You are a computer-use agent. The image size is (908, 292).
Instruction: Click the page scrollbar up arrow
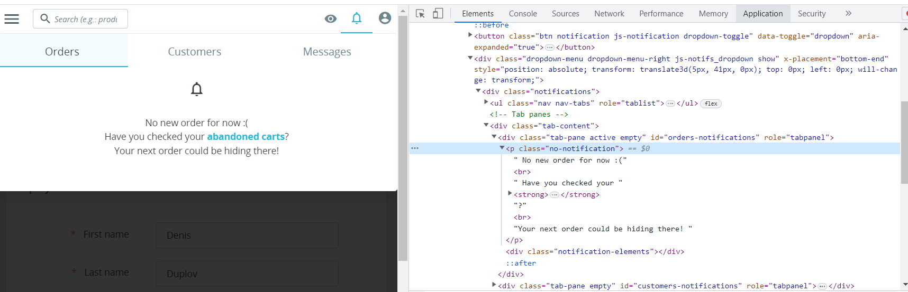pyautogui.click(x=403, y=11)
